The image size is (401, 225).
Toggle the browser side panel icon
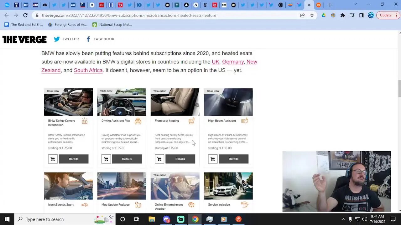click(x=361, y=15)
